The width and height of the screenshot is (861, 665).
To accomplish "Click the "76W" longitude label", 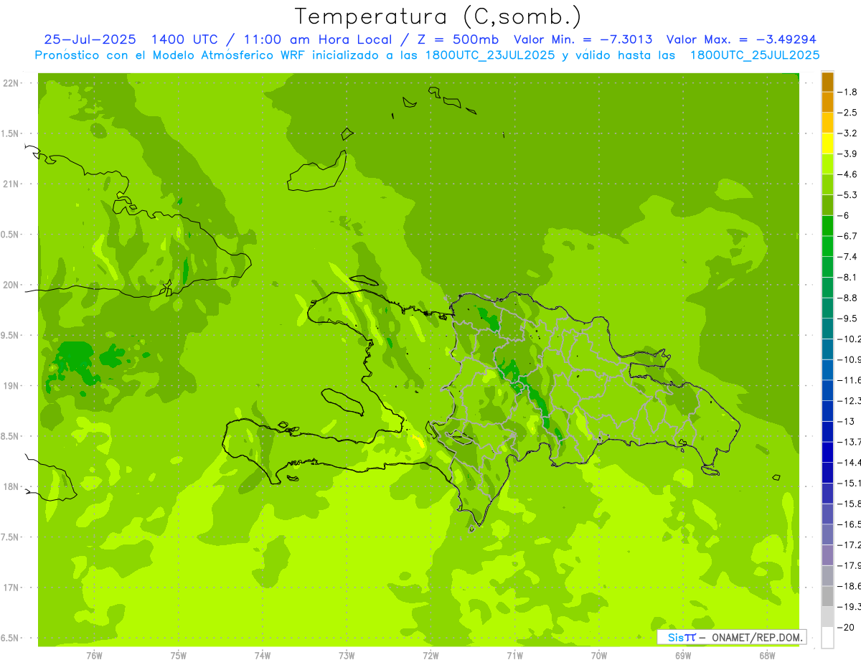I will click(94, 655).
